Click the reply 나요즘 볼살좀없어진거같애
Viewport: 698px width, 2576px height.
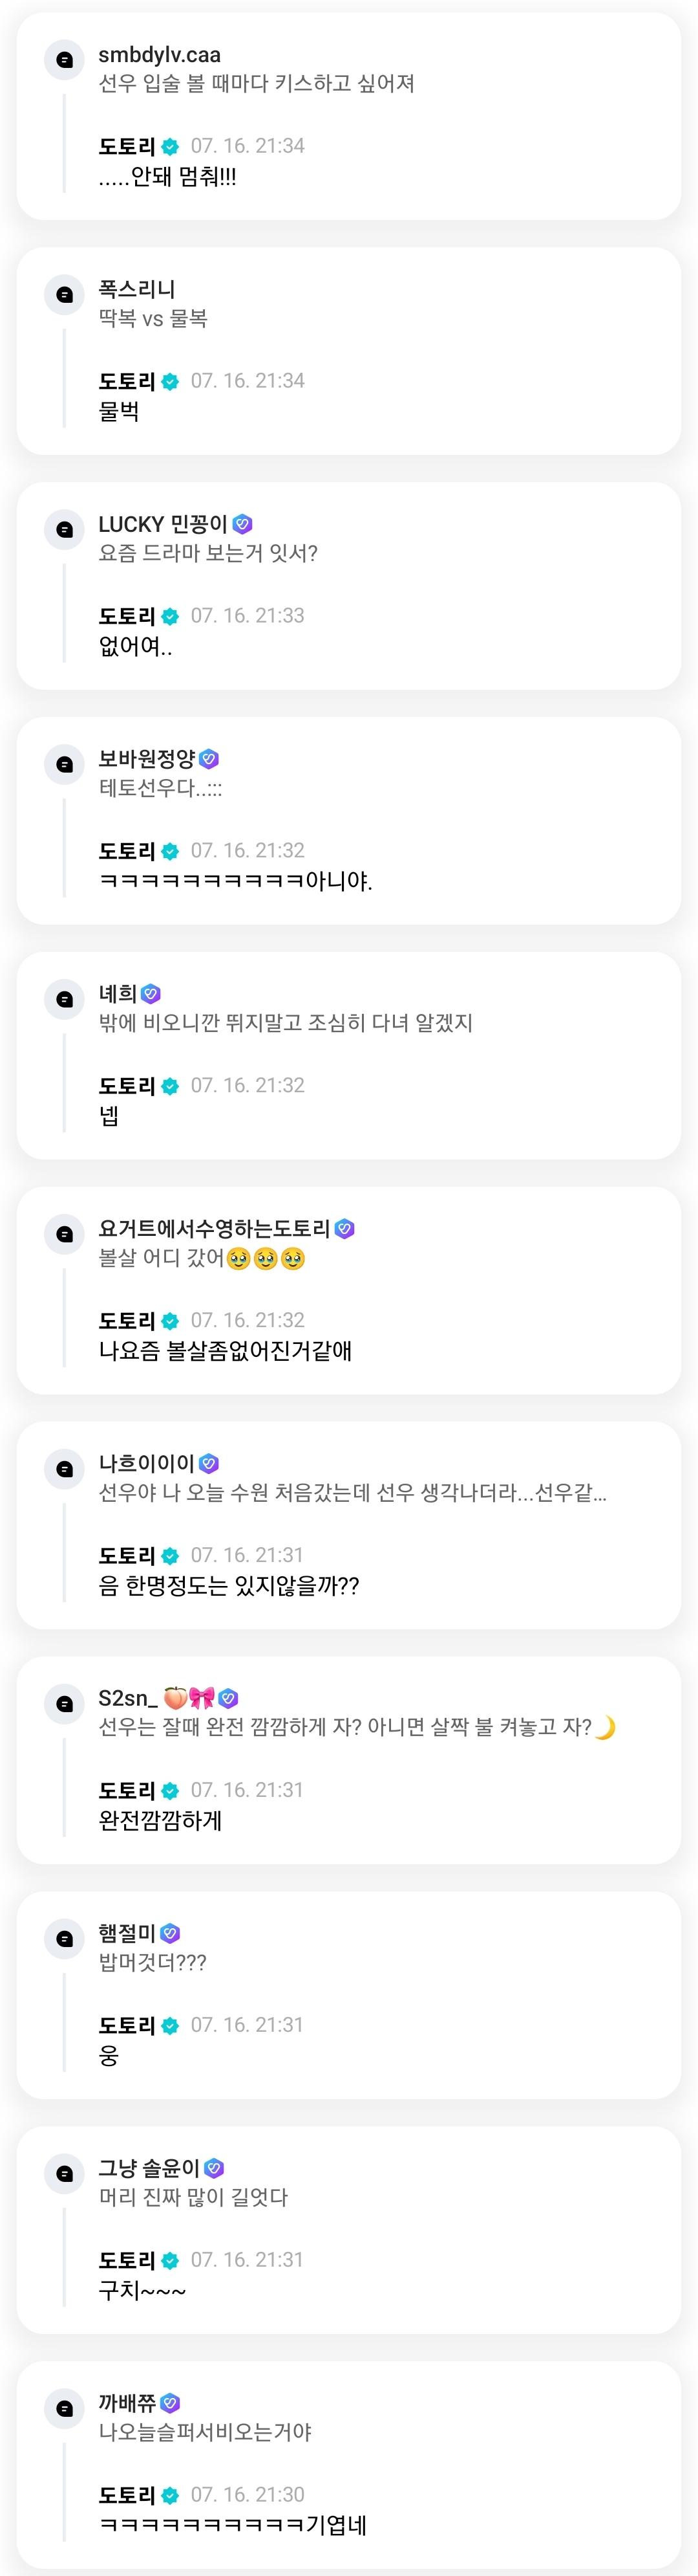pos(225,1351)
